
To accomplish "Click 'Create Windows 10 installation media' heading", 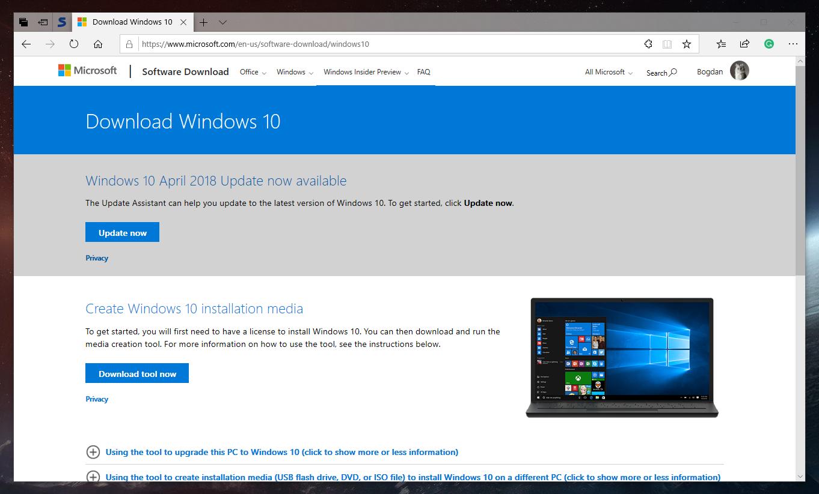I will pos(194,309).
